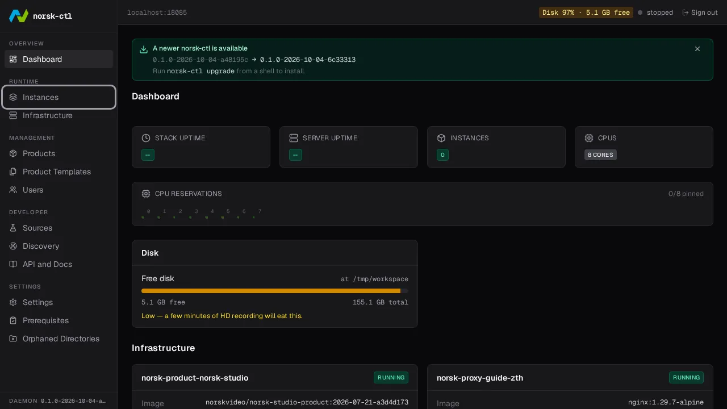Click the free disk usage progress bar
This screenshot has width=727, height=409.
pos(275,291)
